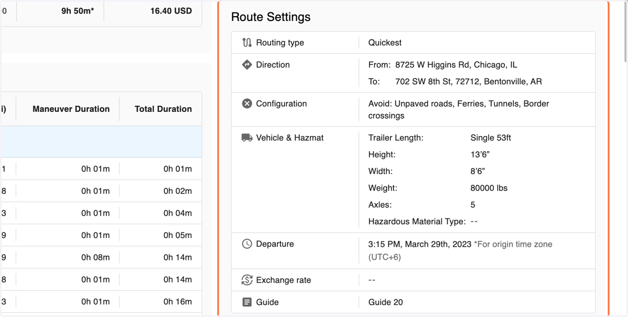Click the Width value 8'6"
Screen dimensions: 628x317
(x=478, y=171)
